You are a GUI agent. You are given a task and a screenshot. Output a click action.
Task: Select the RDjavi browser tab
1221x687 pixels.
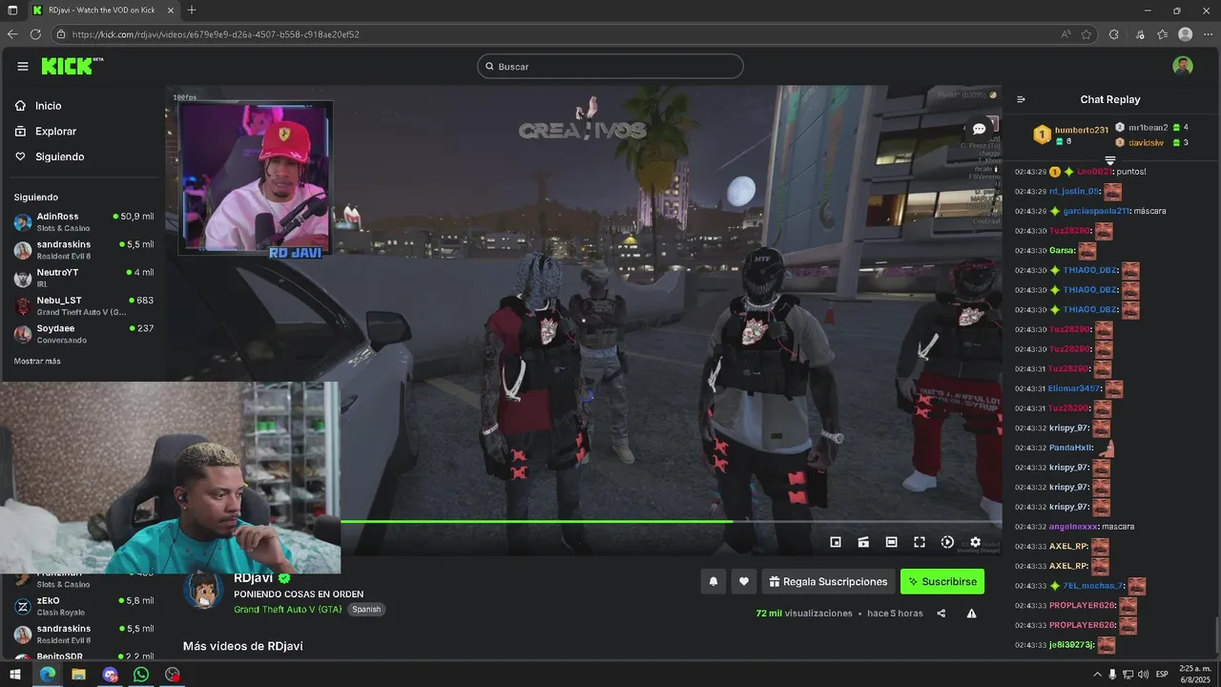pos(102,10)
